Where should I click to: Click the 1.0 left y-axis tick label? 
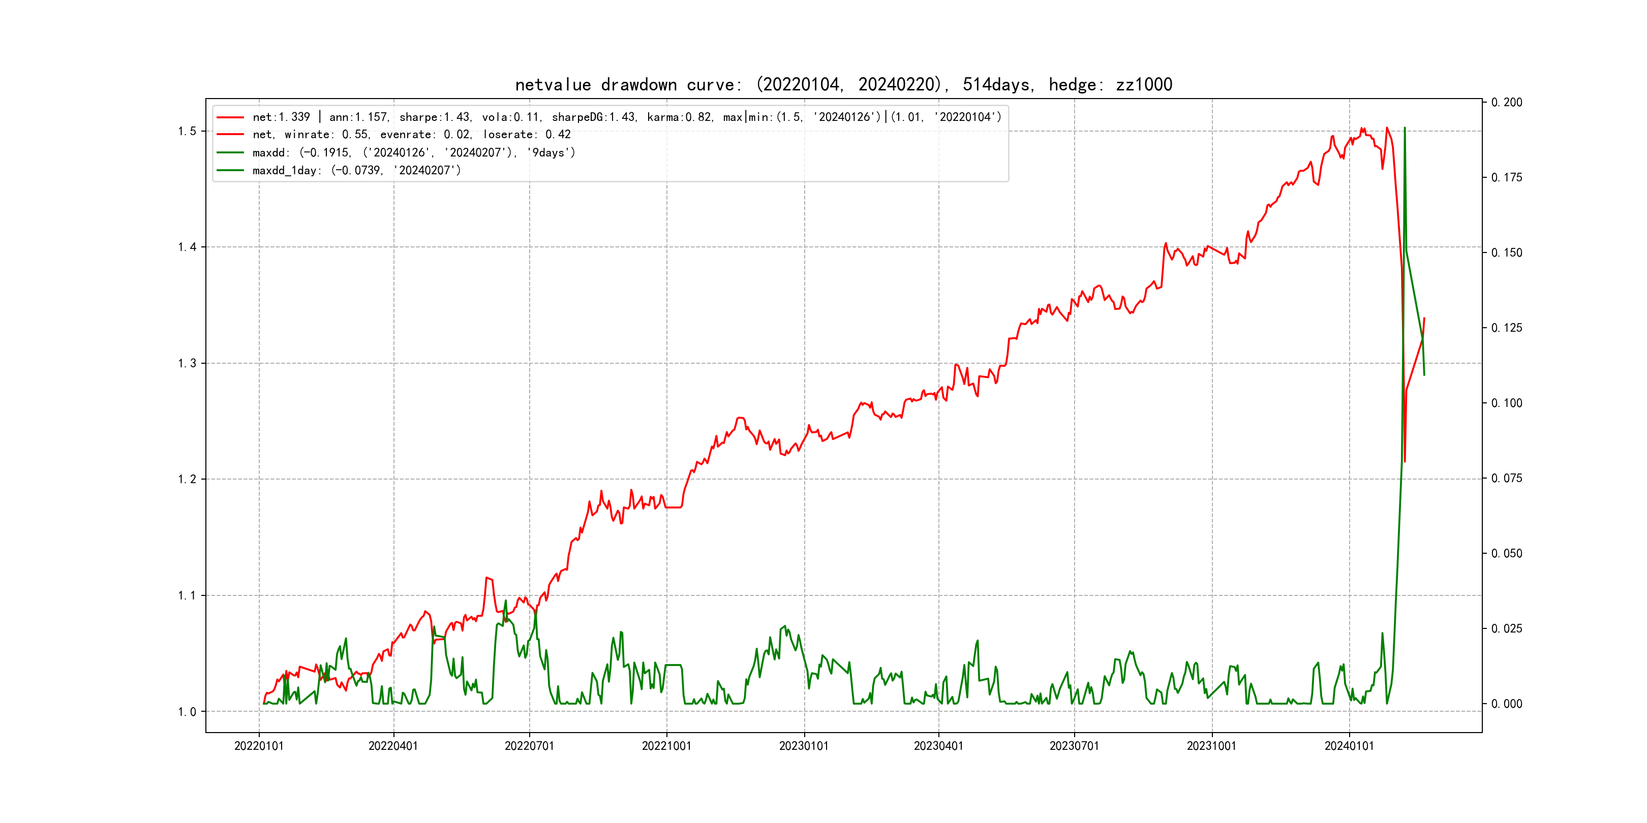point(187,712)
